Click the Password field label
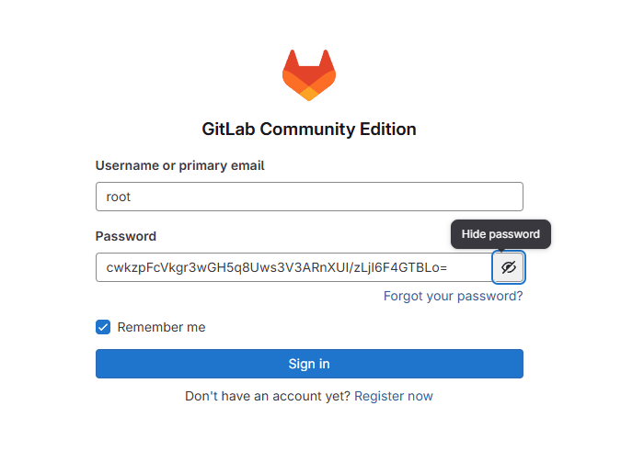621x451 pixels. (126, 236)
